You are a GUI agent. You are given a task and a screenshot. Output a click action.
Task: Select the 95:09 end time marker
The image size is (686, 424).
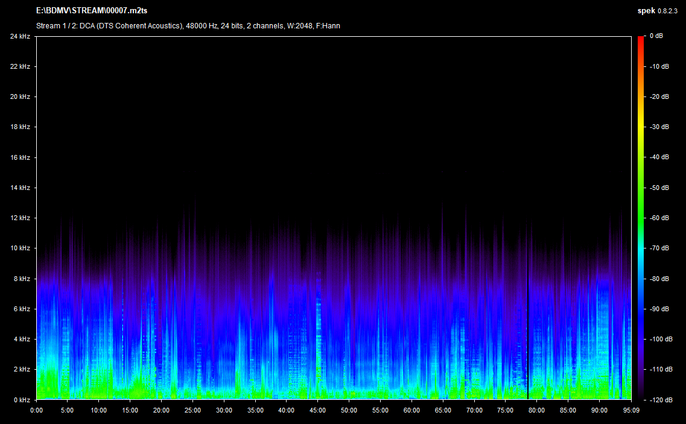tap(631, 410)
